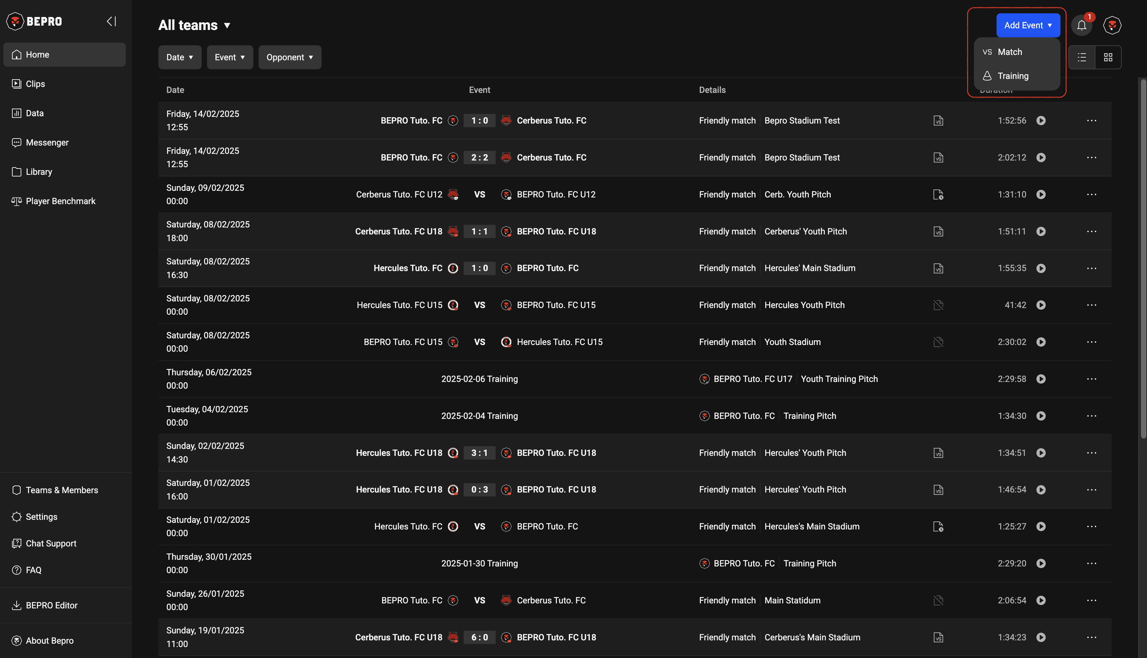Open the user profile avatar

pos(1112,25)
